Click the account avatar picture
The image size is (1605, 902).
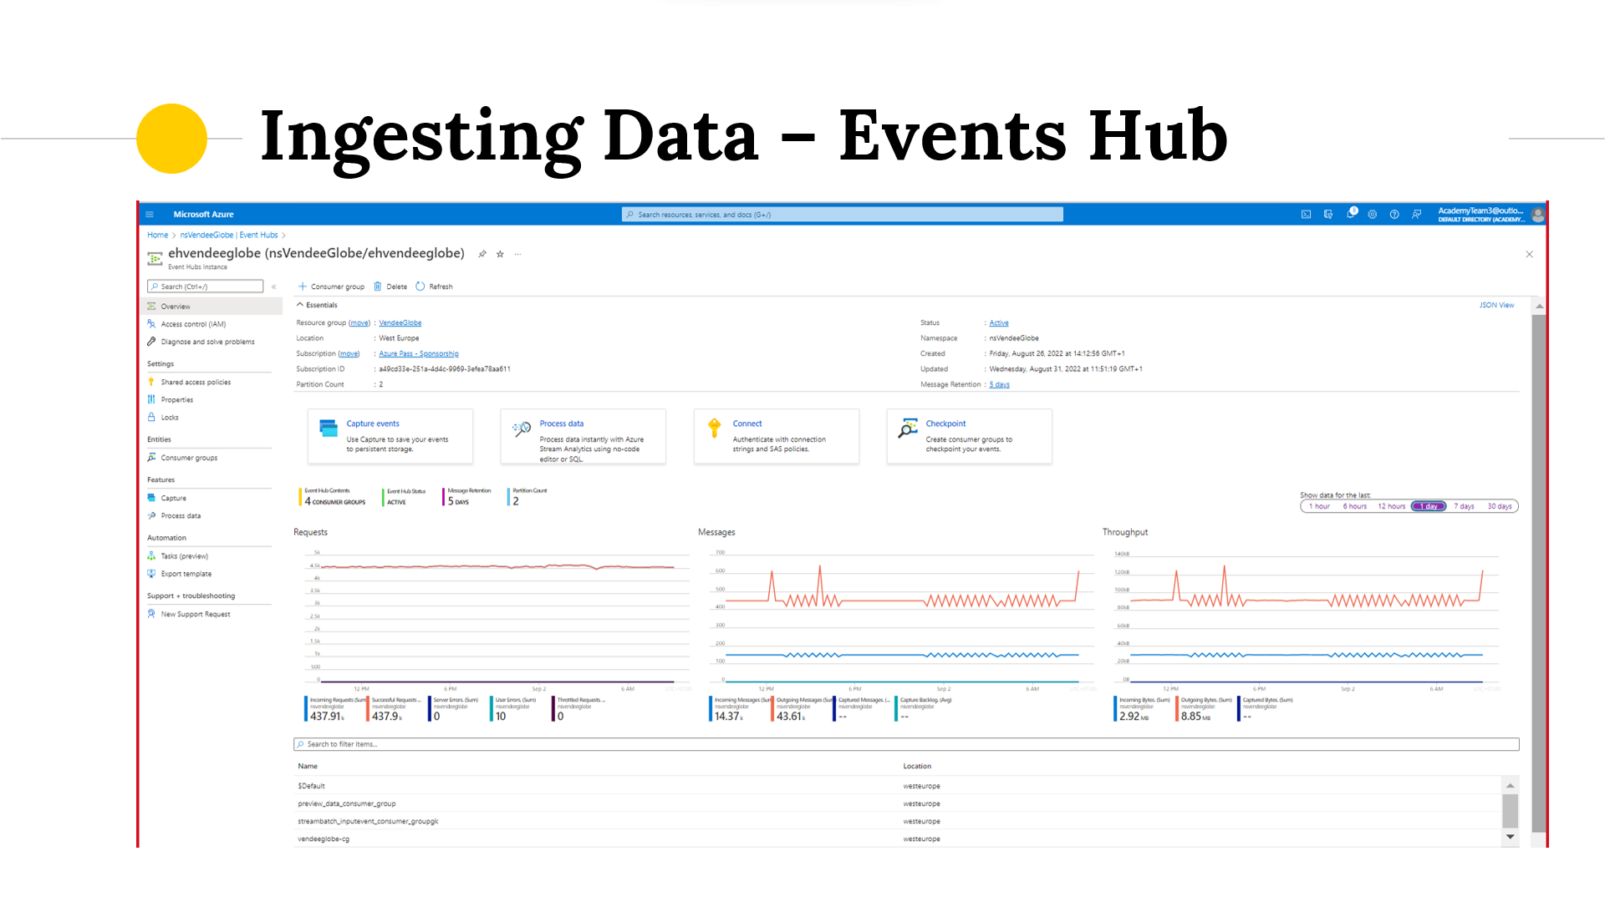click(1537, 215)
